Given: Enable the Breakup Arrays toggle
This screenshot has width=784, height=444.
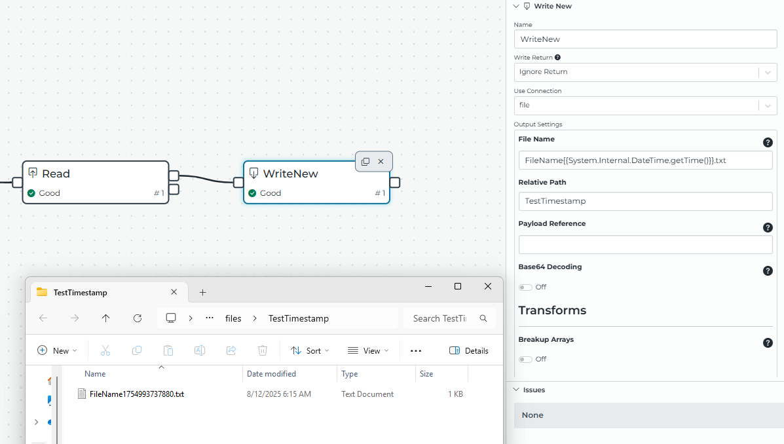Looking at the screenshot, I should [525, 360].
